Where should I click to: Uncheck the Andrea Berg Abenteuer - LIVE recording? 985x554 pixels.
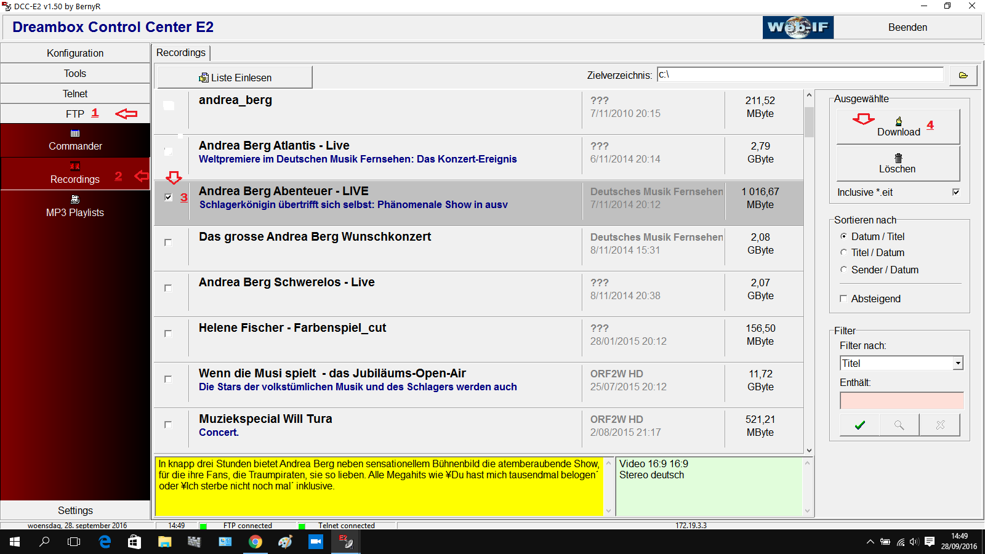168,197
